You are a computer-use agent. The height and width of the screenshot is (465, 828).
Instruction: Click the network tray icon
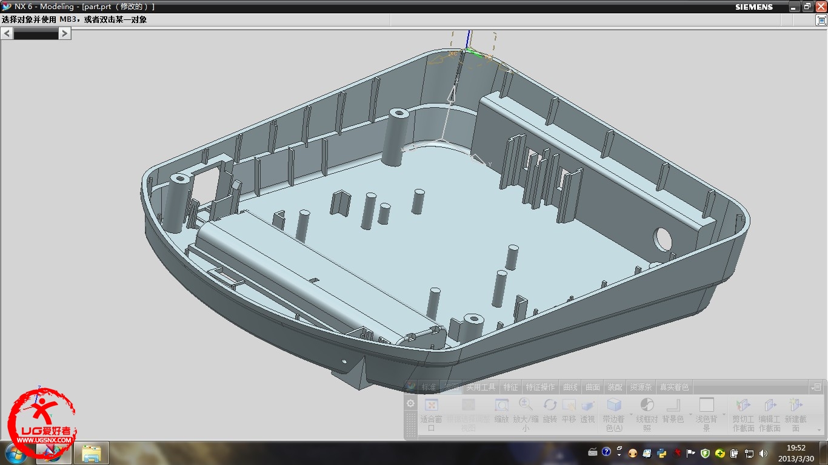749,453
